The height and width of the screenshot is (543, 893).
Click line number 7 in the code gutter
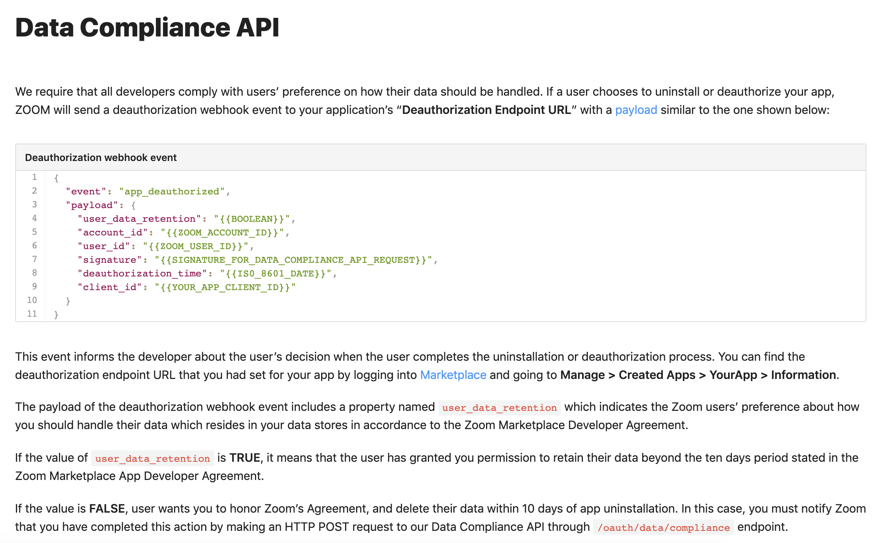click(x=34, y=259)
